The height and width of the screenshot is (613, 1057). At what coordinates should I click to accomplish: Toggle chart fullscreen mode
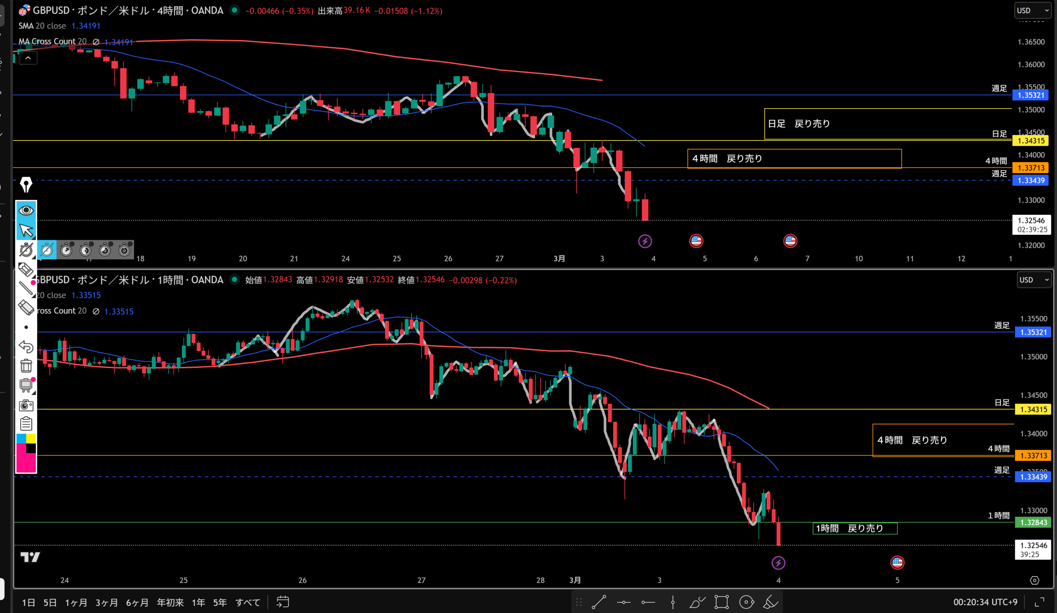(x=1039, y=602)
